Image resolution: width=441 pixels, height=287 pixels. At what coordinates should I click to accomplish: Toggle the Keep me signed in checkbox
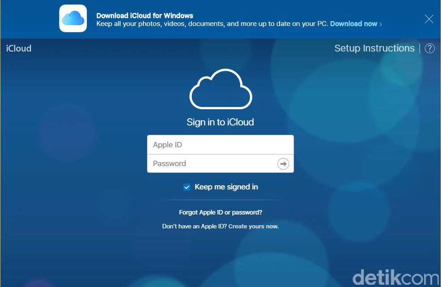point(187,187)
